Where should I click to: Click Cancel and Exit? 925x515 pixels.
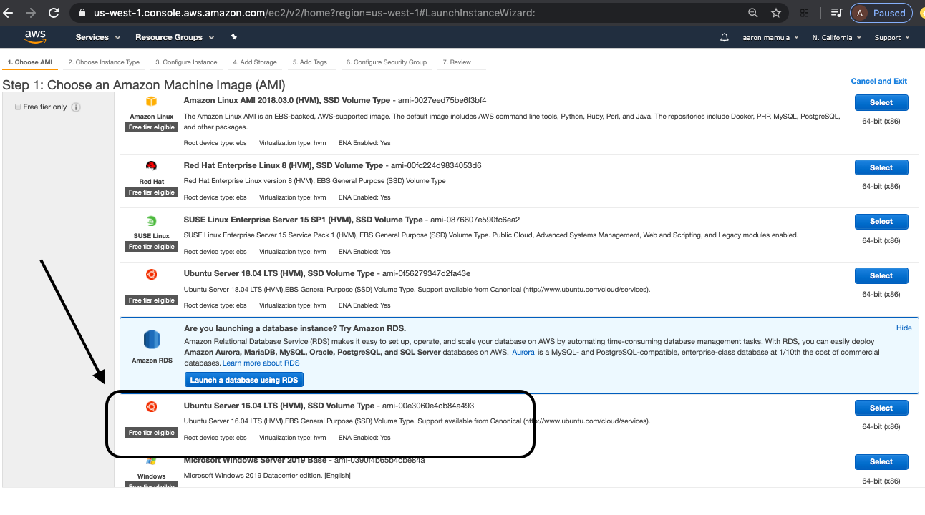[x=878, y=81]
